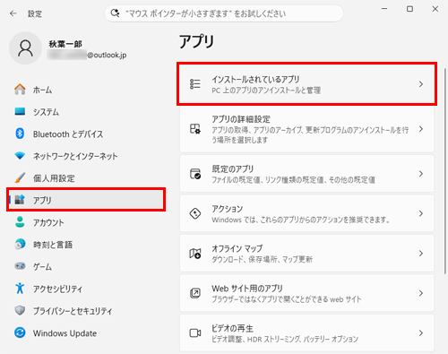This screenshot has height=354, width=448.
Task: Click the ゲーム controller icon
Action: [x=20, y=266]
